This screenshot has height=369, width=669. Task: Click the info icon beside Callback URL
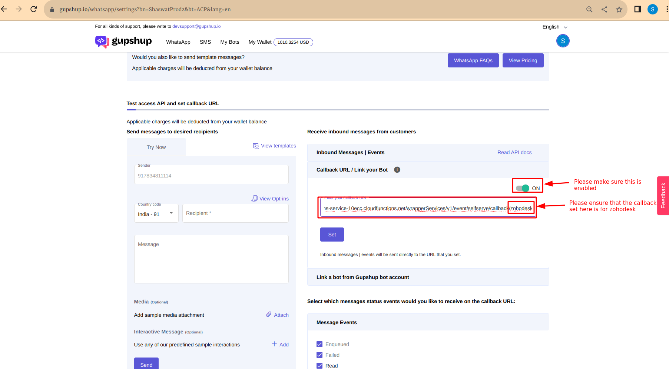[397, 170]
